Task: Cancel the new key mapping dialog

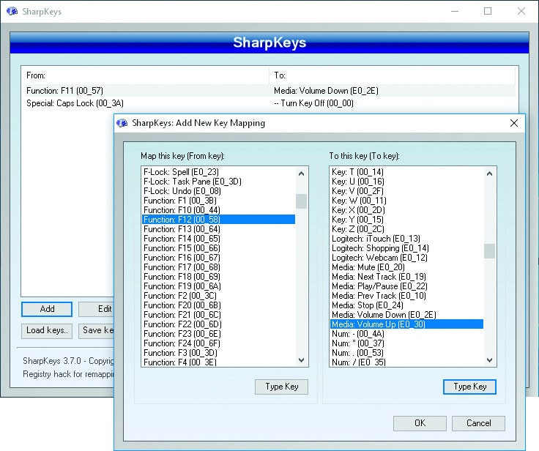Action: point(478,423)
